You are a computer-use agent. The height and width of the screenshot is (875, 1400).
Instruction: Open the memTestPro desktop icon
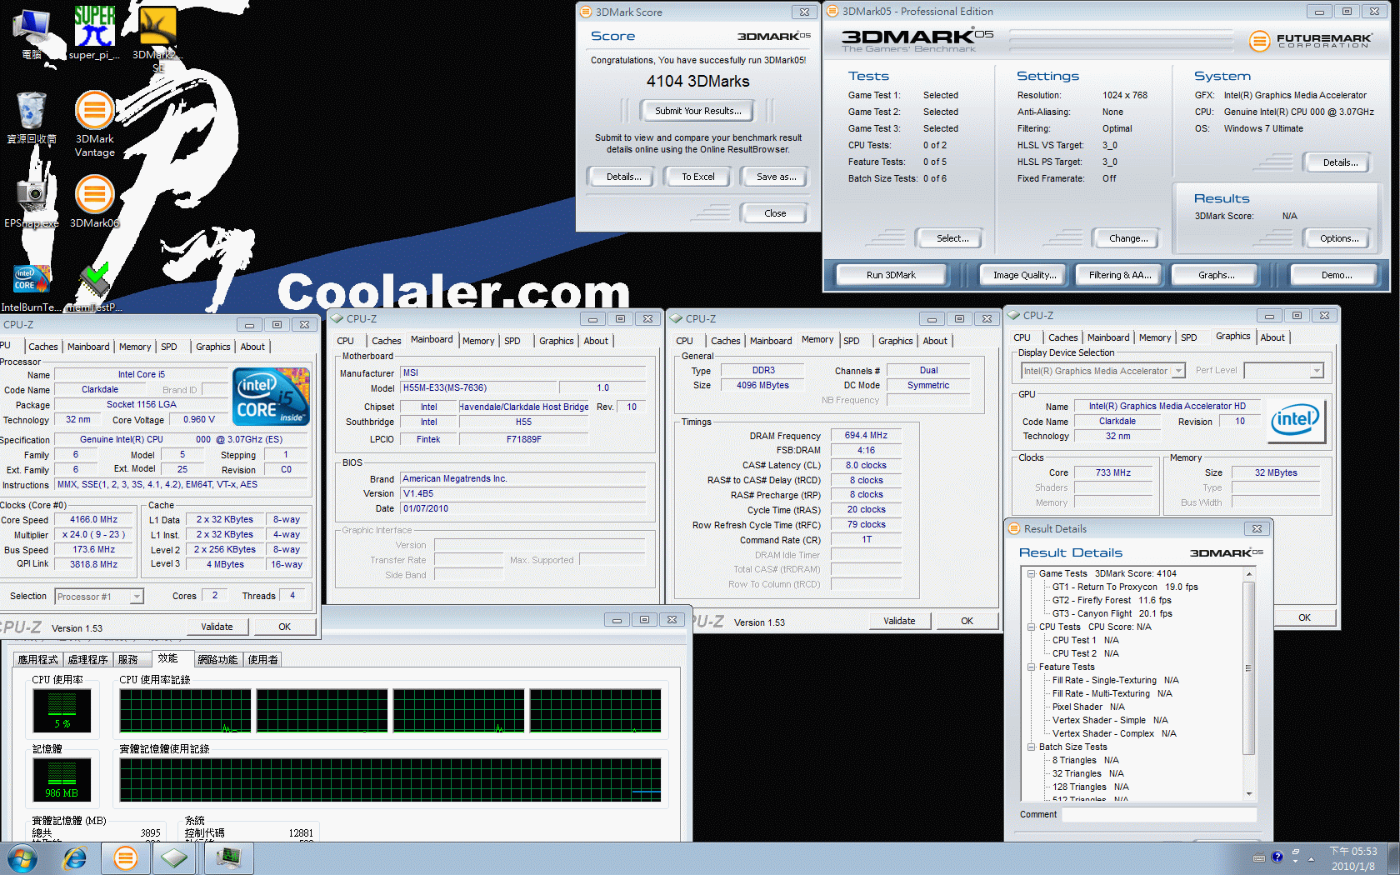click(94, 287)
